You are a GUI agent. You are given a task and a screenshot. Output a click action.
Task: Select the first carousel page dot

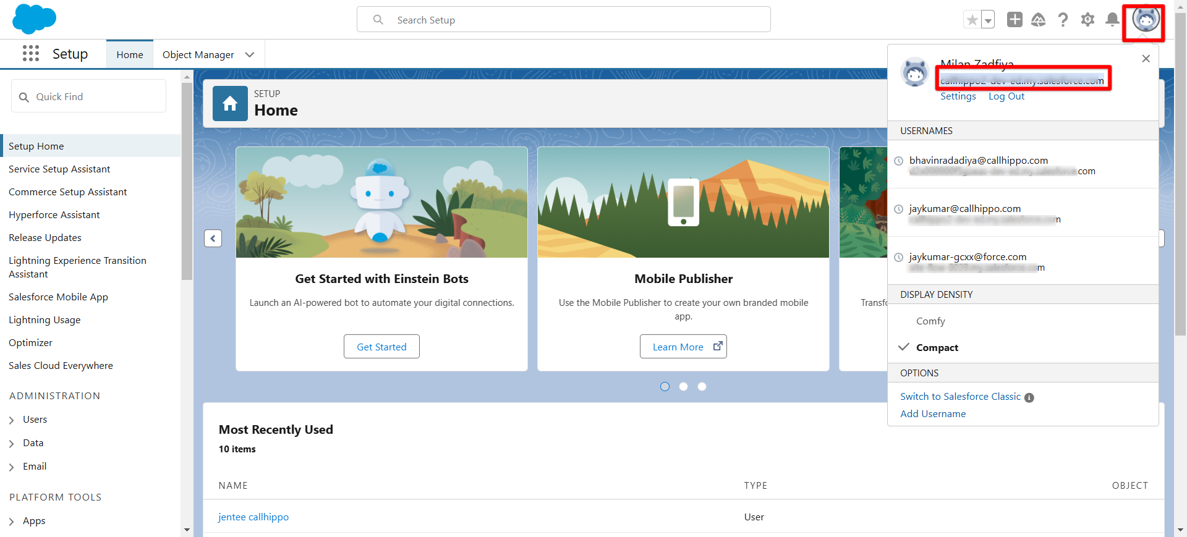pos(665,386)
